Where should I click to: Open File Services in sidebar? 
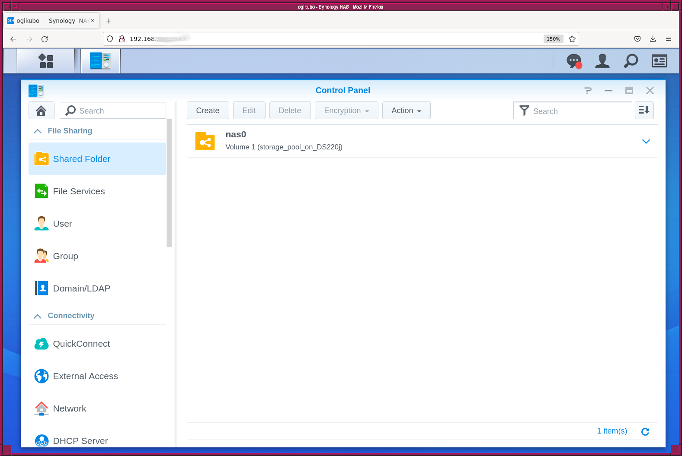pyautogui.click(x=79, y=191)
